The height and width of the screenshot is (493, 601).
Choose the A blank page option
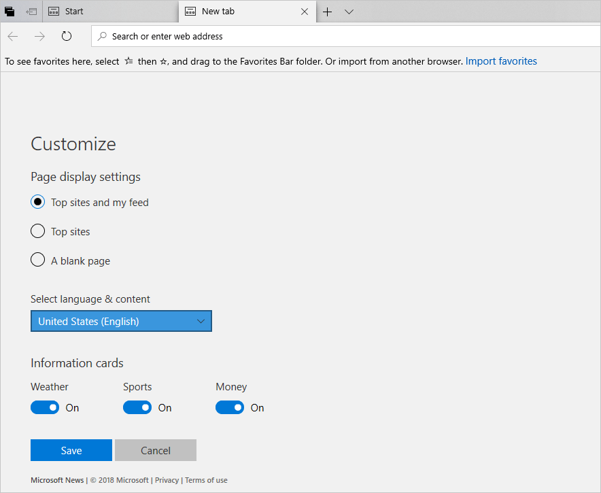coord(37,260)
